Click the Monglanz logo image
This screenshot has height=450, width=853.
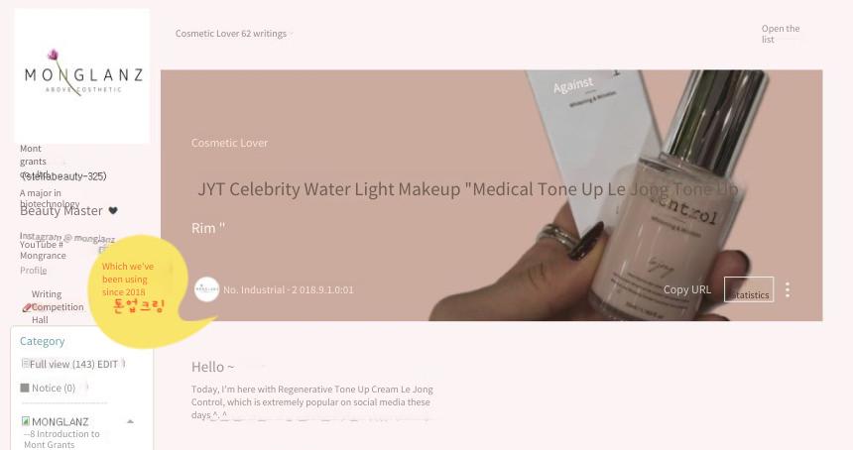pyautogui.click(x=81, y=76)
